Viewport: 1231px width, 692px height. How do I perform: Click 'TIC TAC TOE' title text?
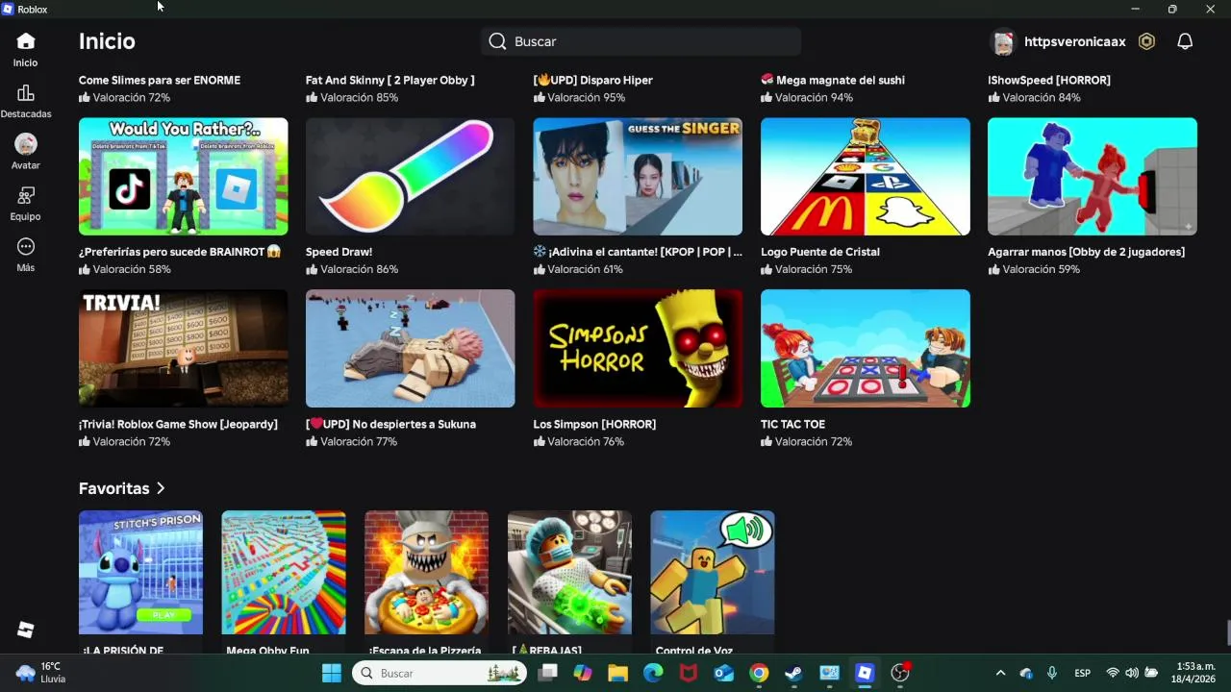[792, 424]
